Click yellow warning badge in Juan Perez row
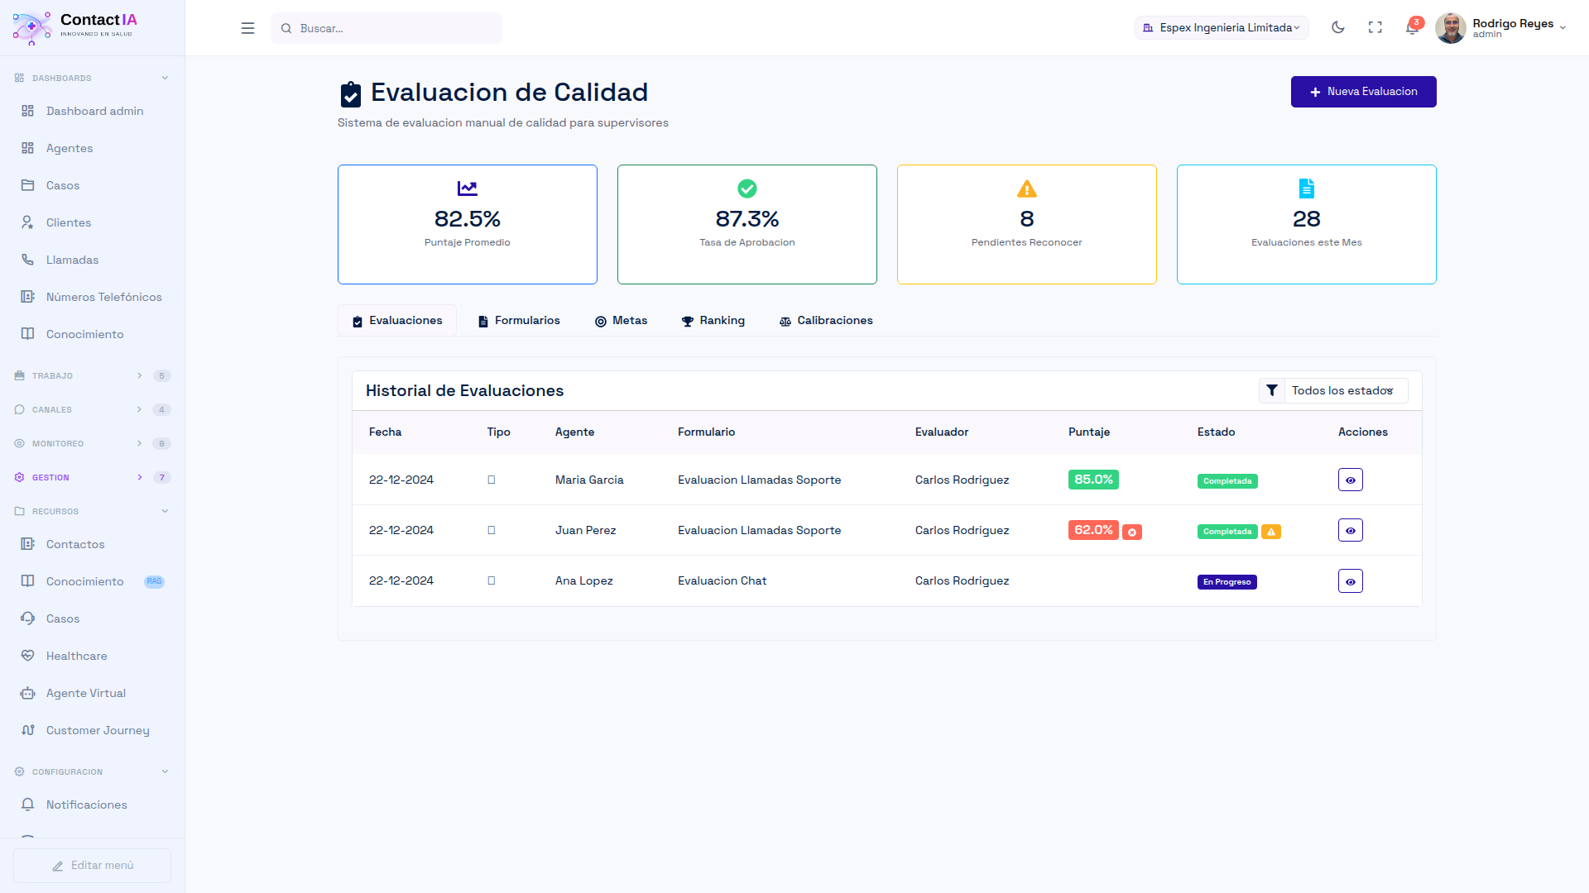The width and height of the screenshot is (1589, 893). pyautogui.click(x=1271, y=532)
